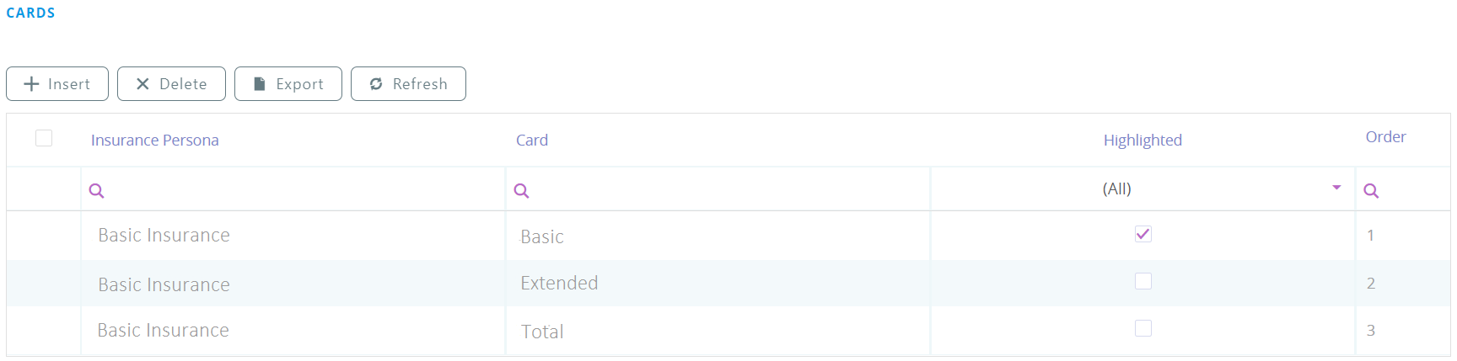This screenshot has height=361, width=1457.
Task: Check Highlighted for the Extended card
Action: tap(1142, 281)
